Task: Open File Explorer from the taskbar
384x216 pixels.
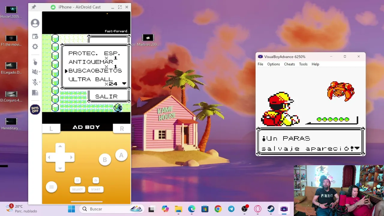Action: click(178, 209)
